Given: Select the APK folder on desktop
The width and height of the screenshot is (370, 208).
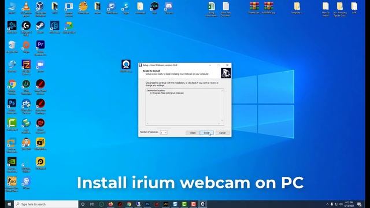Looking at the screenshot, I should (x=354, y=8).
